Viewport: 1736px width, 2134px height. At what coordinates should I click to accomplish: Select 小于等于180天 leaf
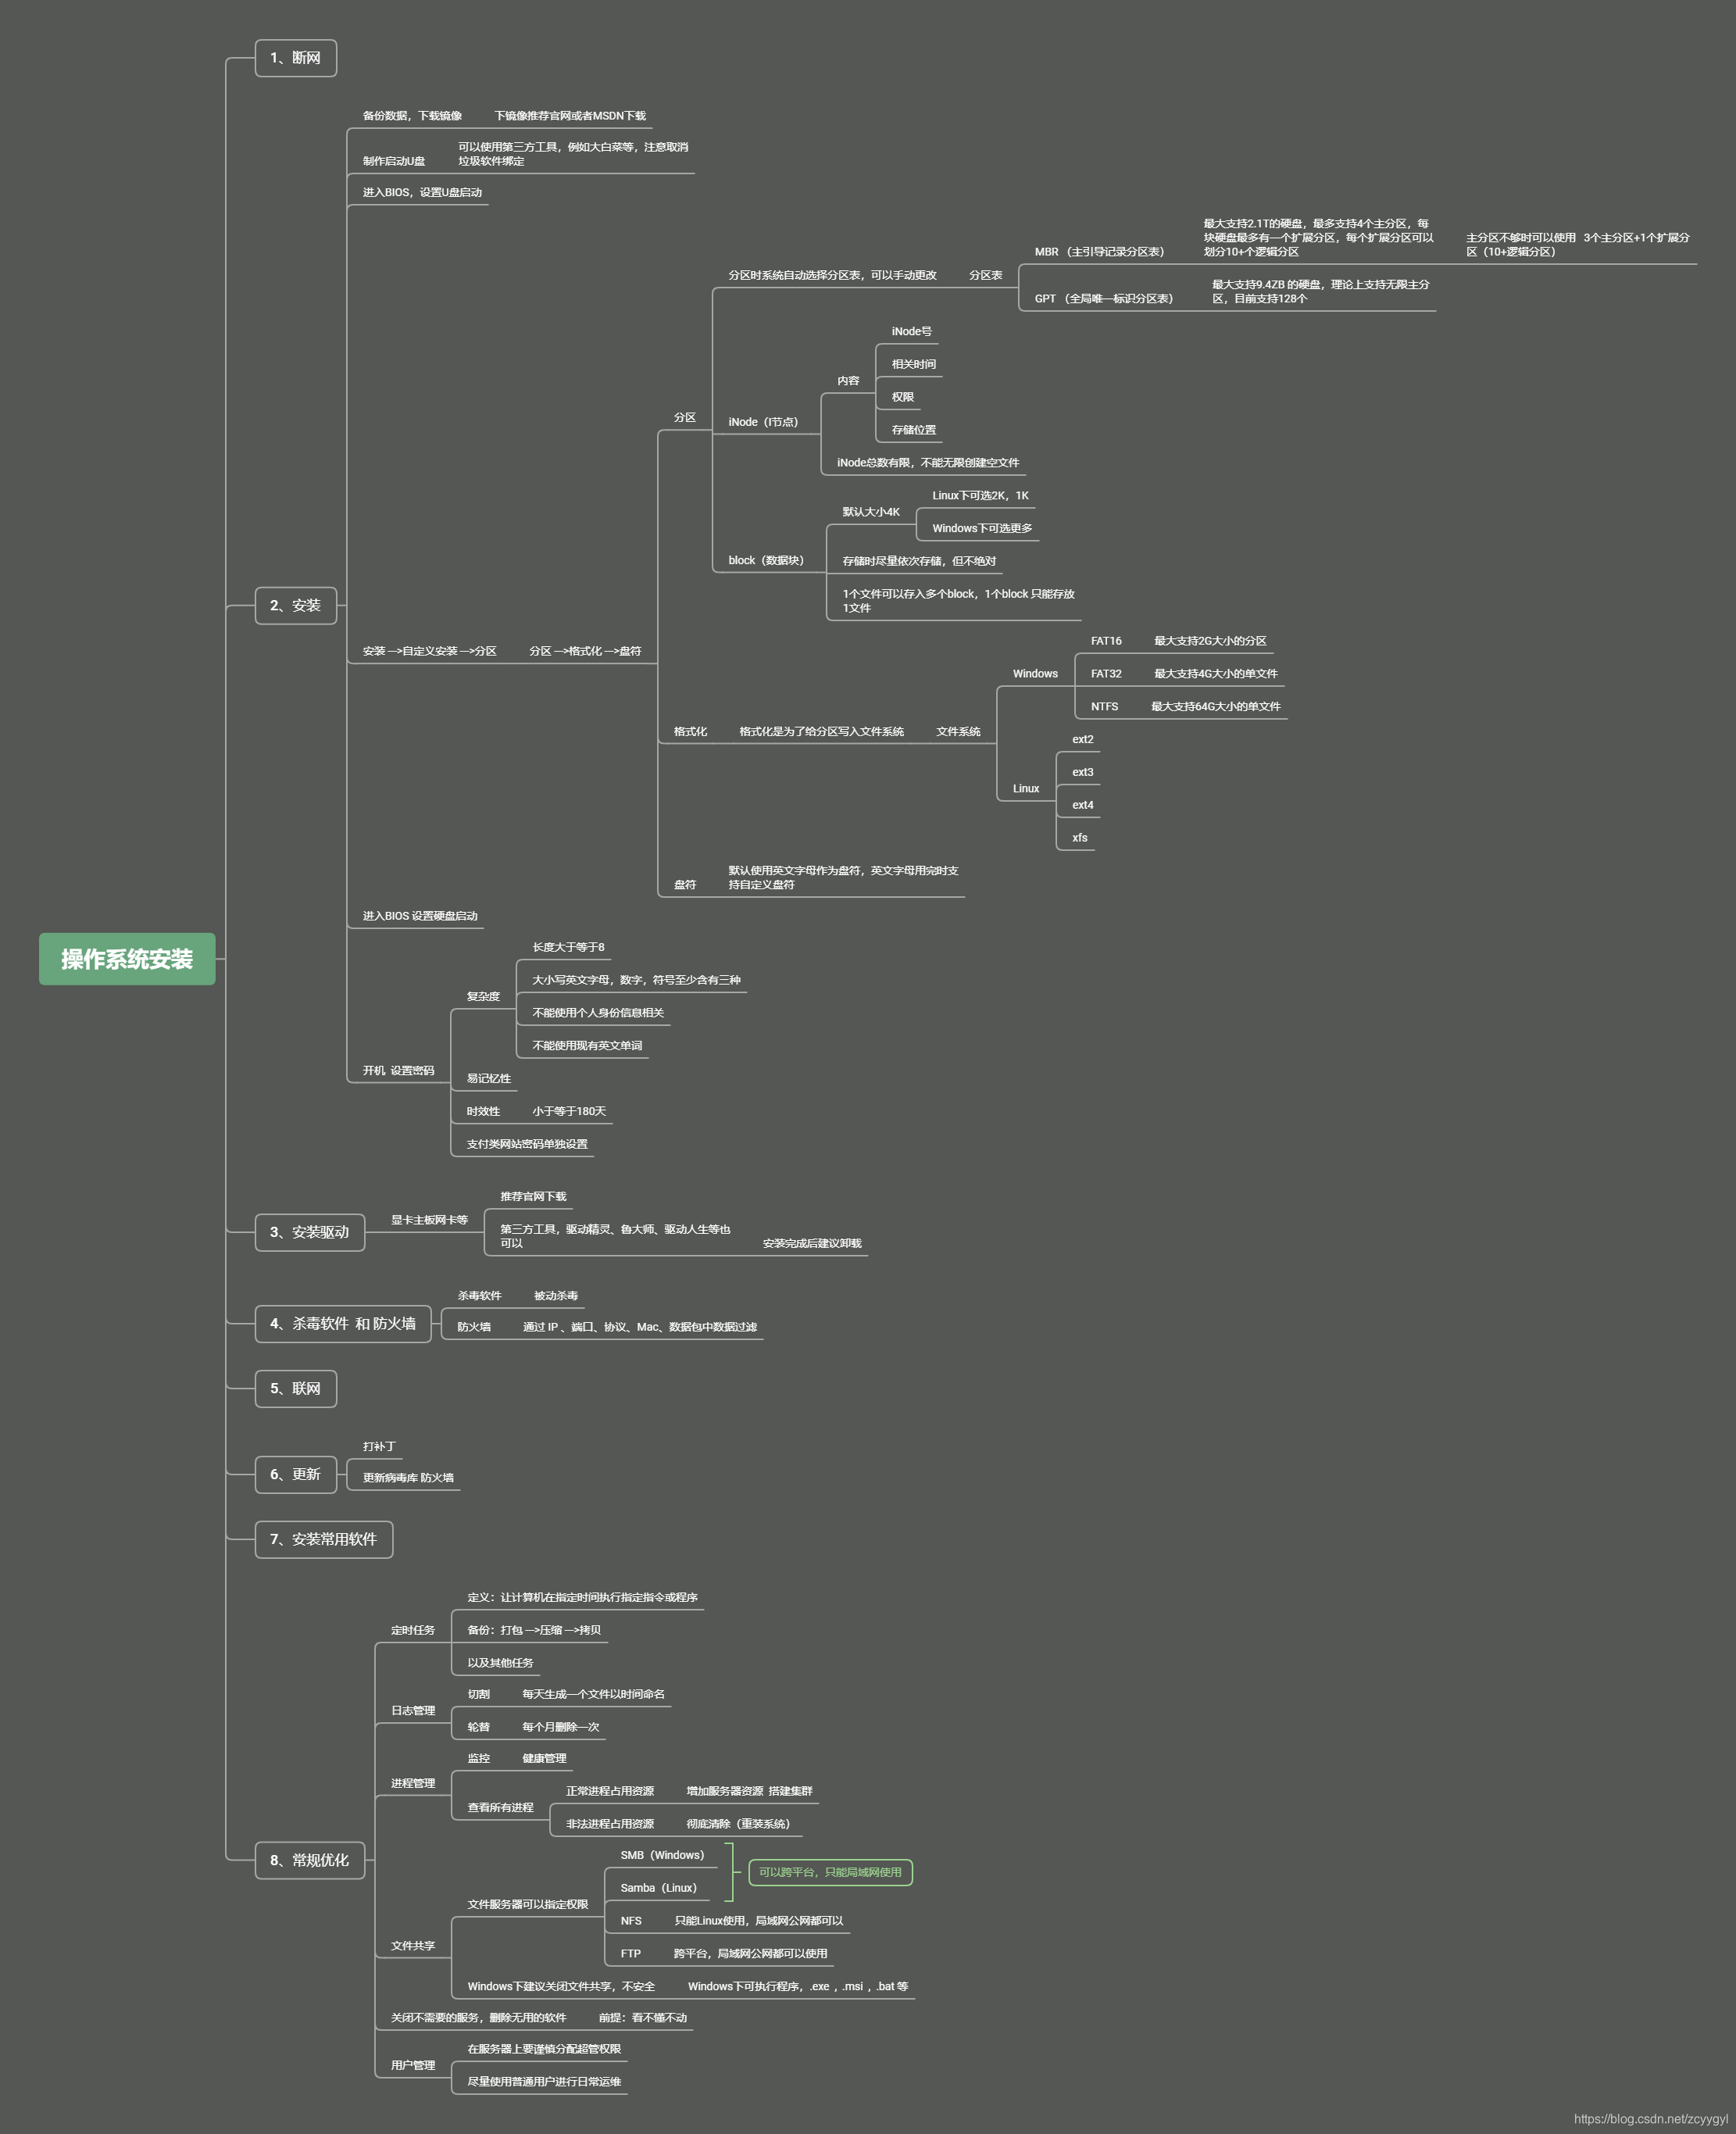click(x=569, y=1112)
